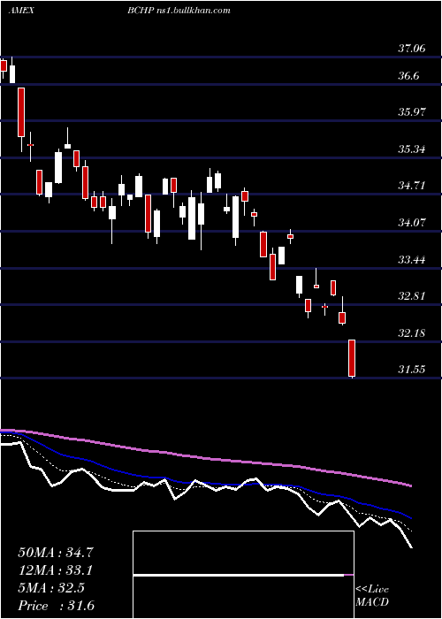
Task: Click the 32.81 price level label
Action: point(412,296)
